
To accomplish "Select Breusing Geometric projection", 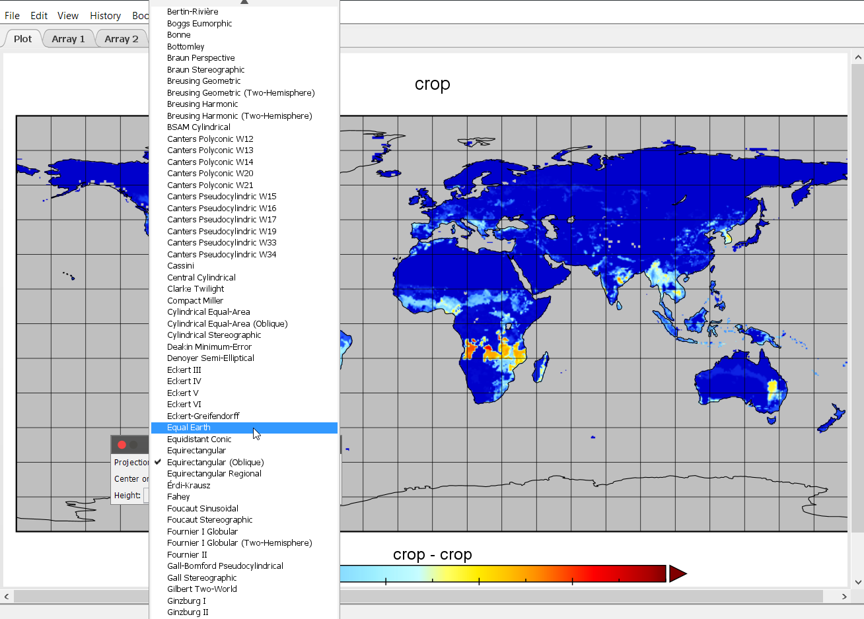I will tap(244, 81).
